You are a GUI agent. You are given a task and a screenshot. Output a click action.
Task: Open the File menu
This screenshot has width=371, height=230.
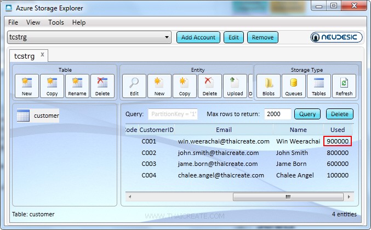tap(13, 22)
